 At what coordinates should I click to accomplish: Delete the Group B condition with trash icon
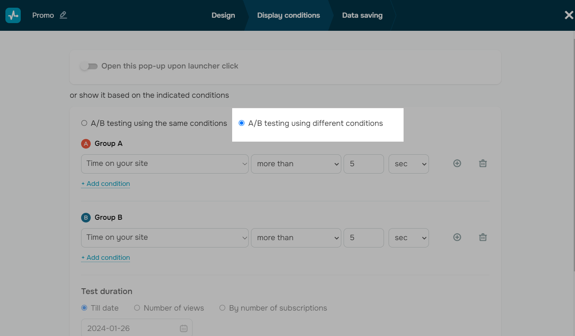[483, 237]
